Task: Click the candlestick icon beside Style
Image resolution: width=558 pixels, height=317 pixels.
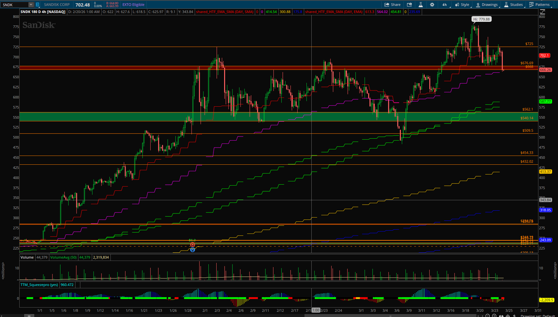Action: pos(456,4)
